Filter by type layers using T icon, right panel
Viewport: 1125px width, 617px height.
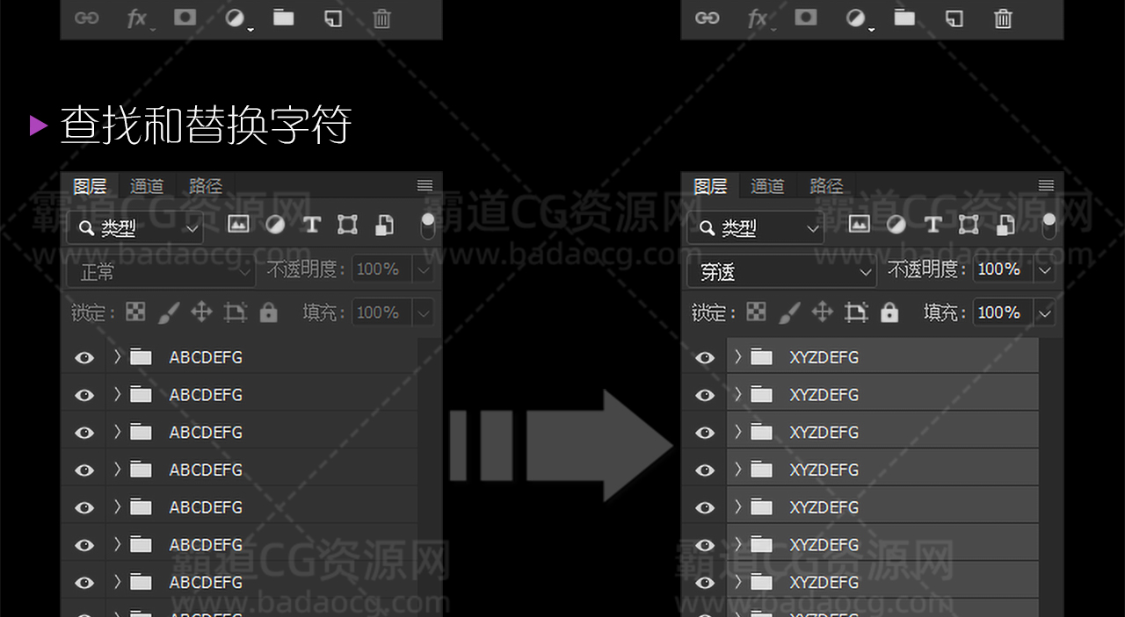[933, 225]
